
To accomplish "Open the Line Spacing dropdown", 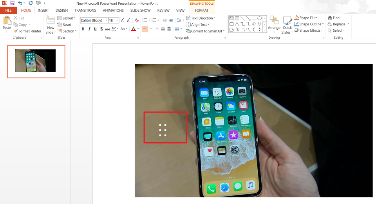I will (180, 20).
